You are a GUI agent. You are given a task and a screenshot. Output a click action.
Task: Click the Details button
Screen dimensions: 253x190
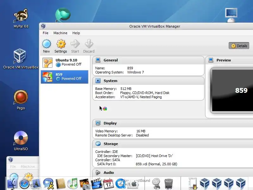click(239, 46)
